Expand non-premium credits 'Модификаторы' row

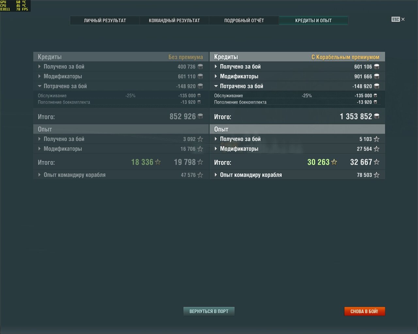tap(121, 76)
